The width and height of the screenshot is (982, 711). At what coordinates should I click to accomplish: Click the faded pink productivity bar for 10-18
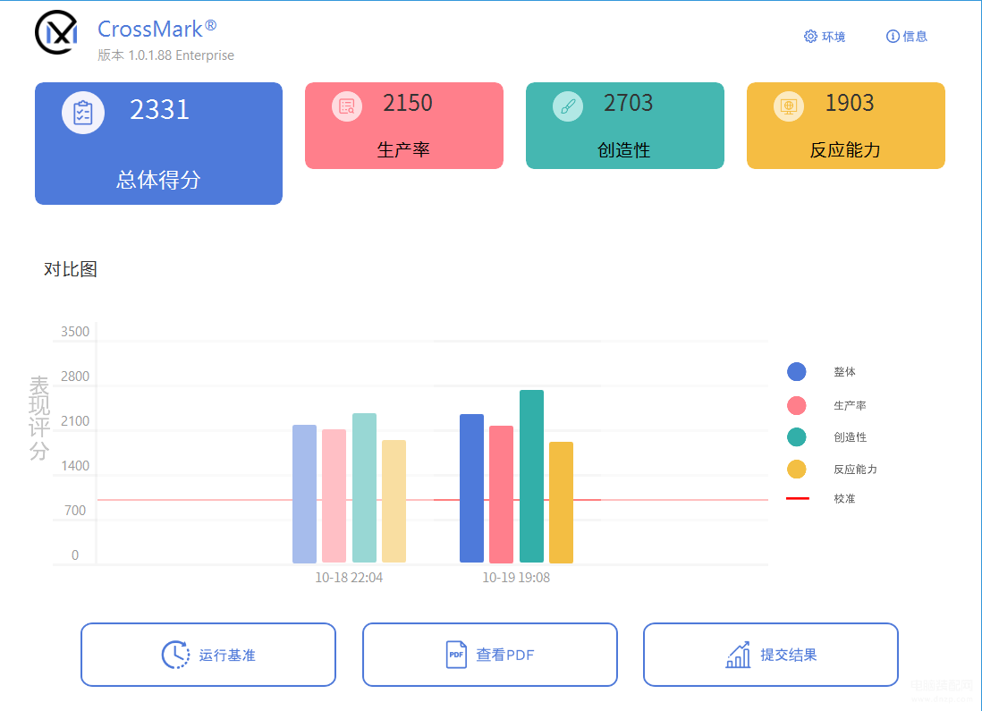334,495
